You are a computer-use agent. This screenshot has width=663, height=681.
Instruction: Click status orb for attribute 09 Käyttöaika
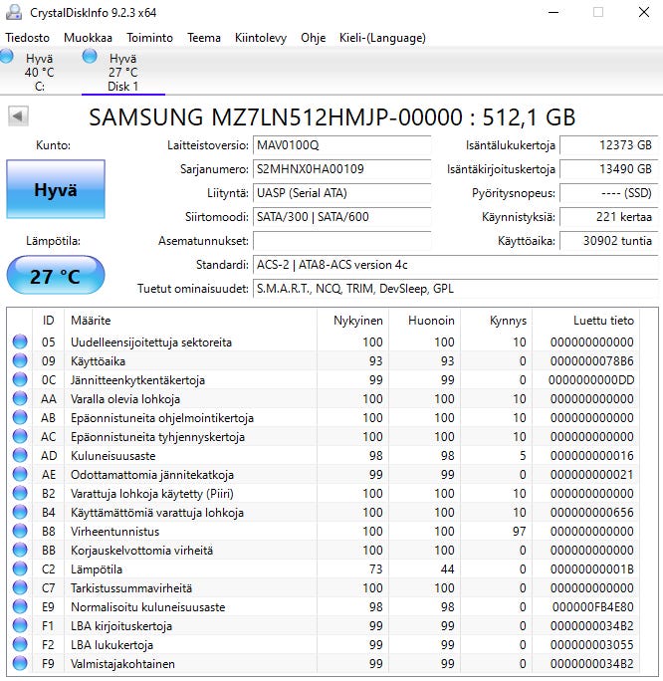click(x=20, y=361)
